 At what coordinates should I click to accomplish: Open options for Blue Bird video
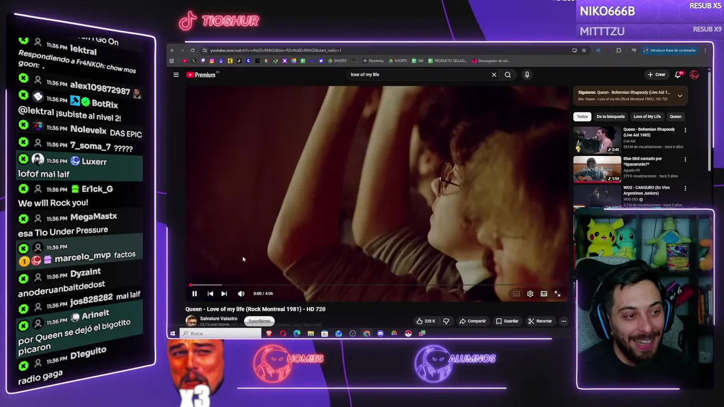pos(685,159)
